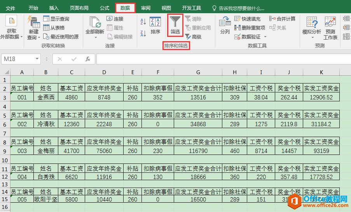Sort descending with the Z-A icon
This screenshot has height=212, width=351.
click(143, 33)
